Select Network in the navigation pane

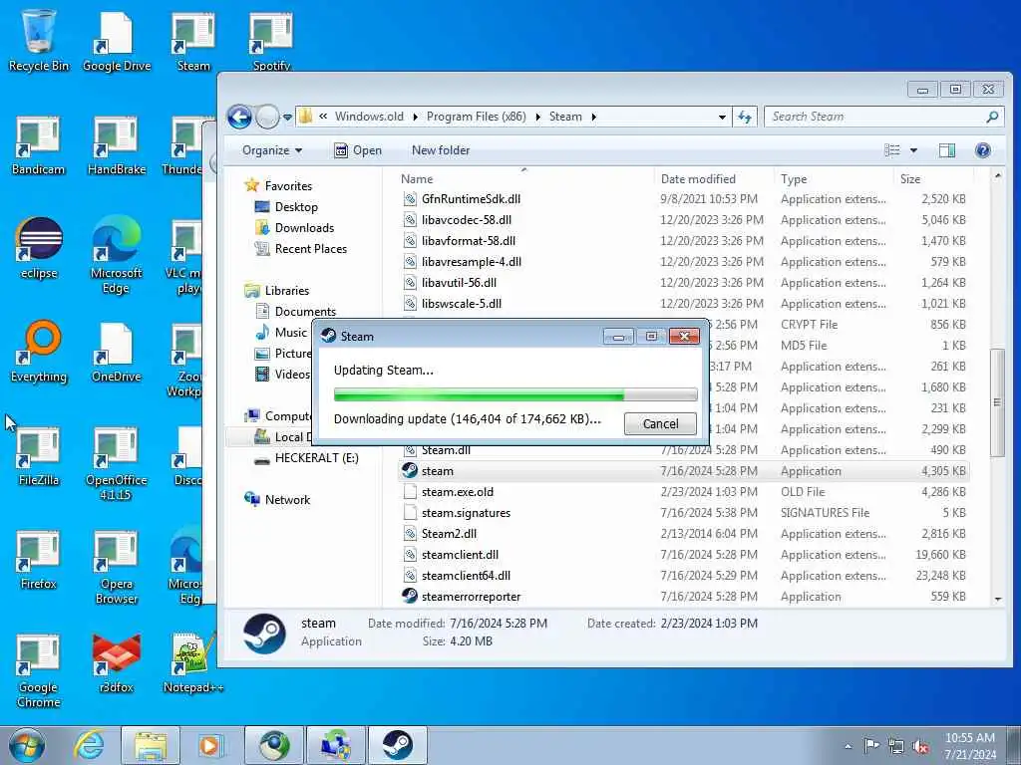[287, 500]
